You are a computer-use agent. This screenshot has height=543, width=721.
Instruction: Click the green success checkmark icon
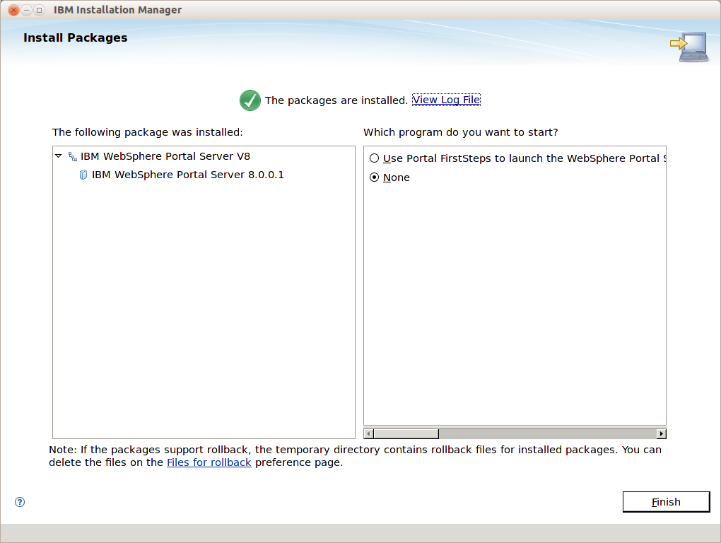pyautogui.click(x=250, y=100)
